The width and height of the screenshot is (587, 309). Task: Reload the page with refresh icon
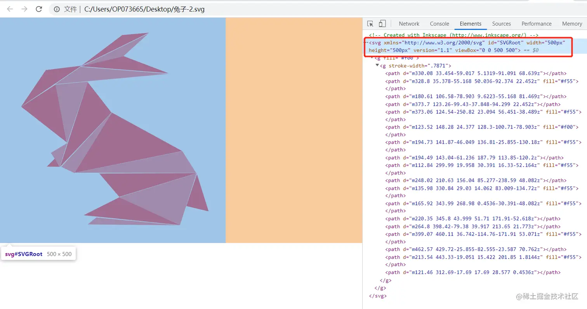39,9
